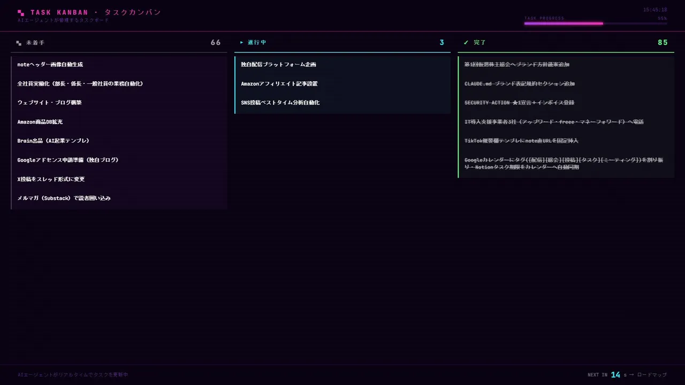Click the 未着手 count of 66
The height and width of the screenshot is (385, 685).
(x=216, y=43)
